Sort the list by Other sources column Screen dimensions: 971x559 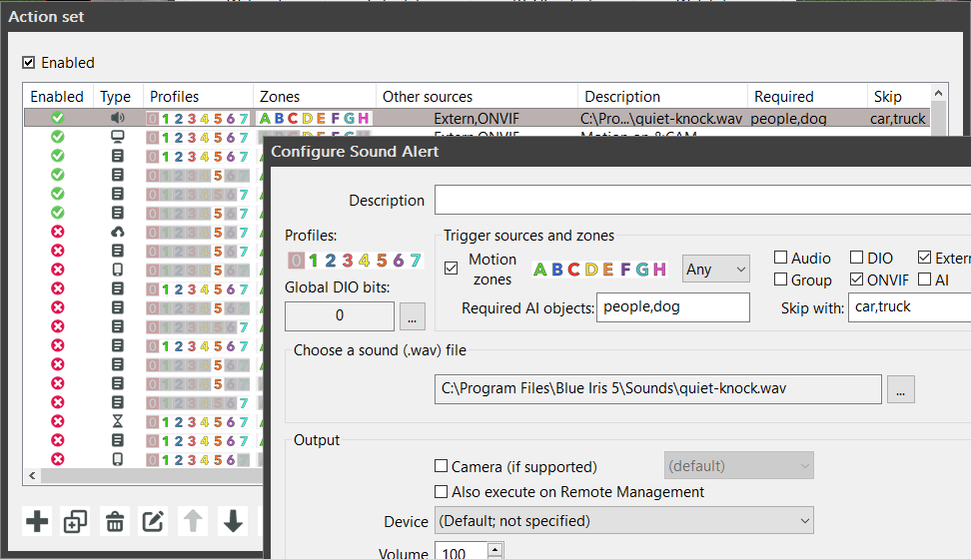[x=428, y=97]
